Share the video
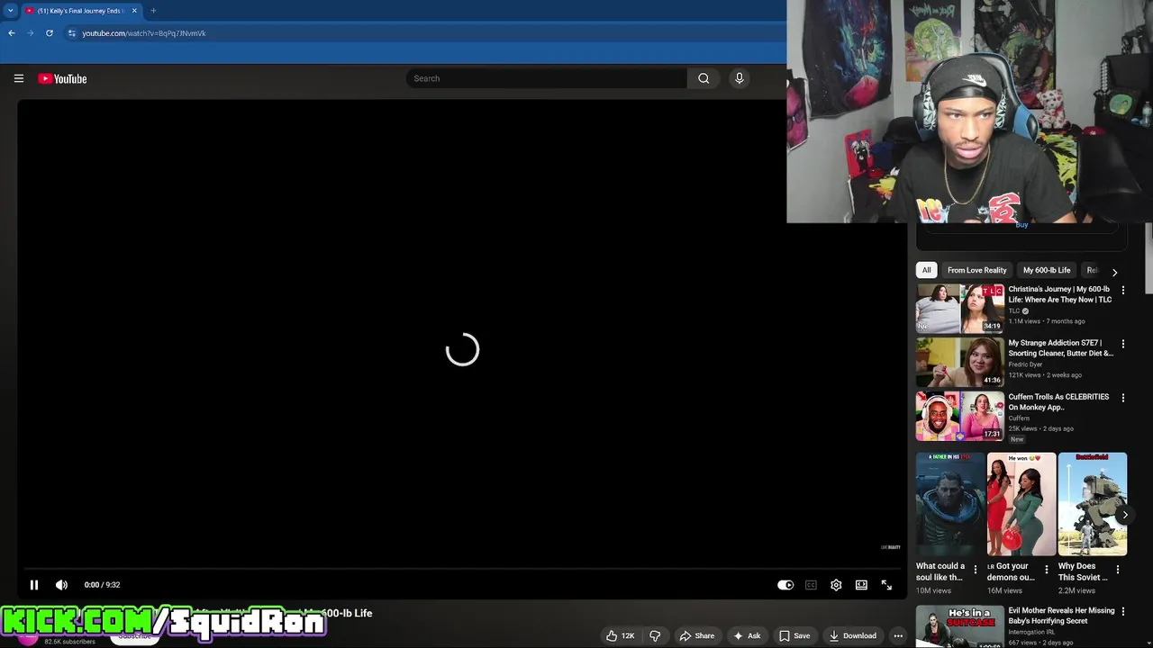 pos(696,635)
